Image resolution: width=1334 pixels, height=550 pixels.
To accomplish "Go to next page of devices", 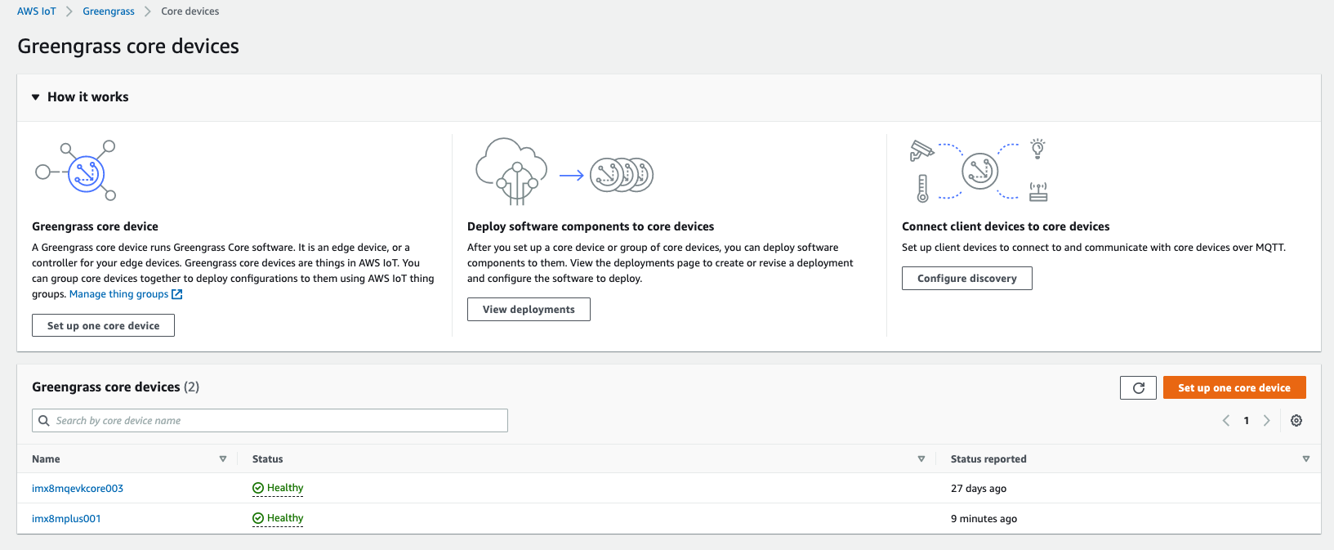I will point(1267,421).
